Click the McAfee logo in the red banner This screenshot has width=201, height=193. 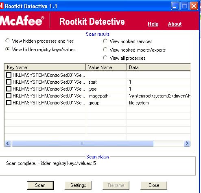coord(22,21)
